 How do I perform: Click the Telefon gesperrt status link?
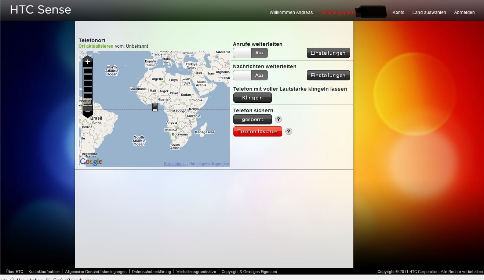338,12
